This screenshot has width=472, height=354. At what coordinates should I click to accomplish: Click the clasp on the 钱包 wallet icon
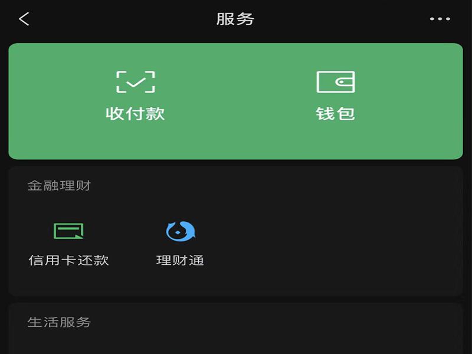click(345, 82)
